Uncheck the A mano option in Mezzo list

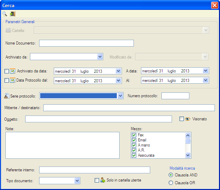click(134, 145)
